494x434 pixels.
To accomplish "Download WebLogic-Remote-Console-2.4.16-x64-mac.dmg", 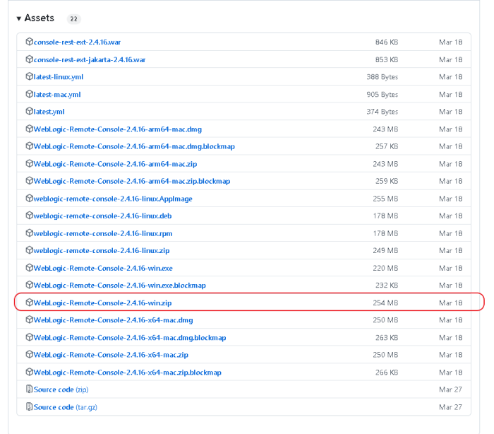I will [x=113, y=320].
